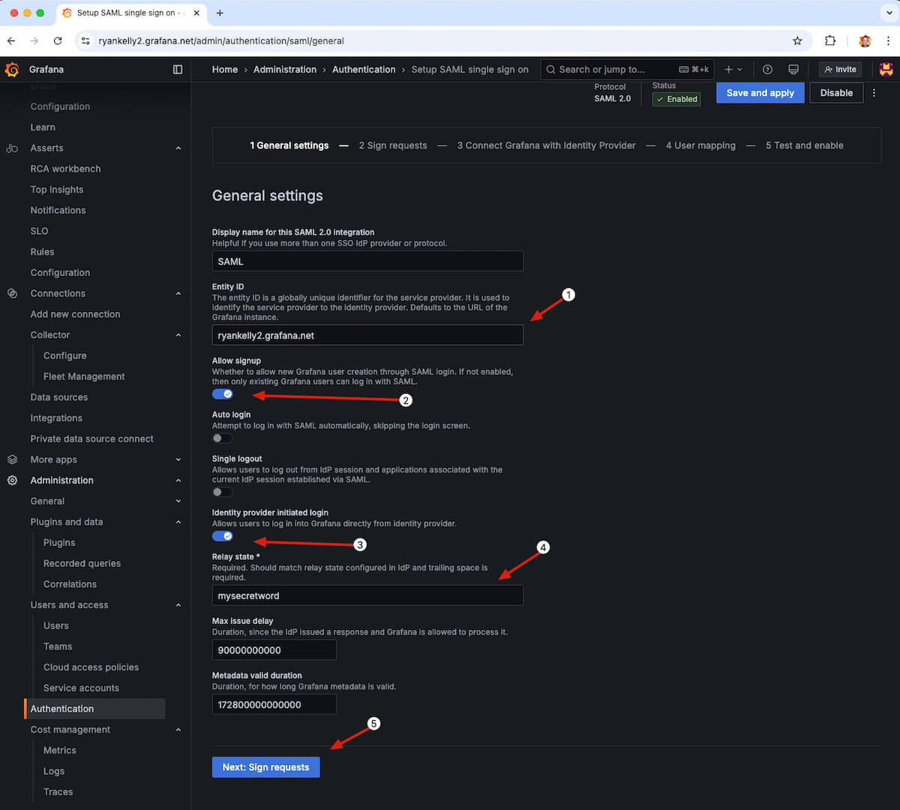The image size is (900, 810).
Task: Open Fleet Management in sidebar
Action: (x=84, y=376)
